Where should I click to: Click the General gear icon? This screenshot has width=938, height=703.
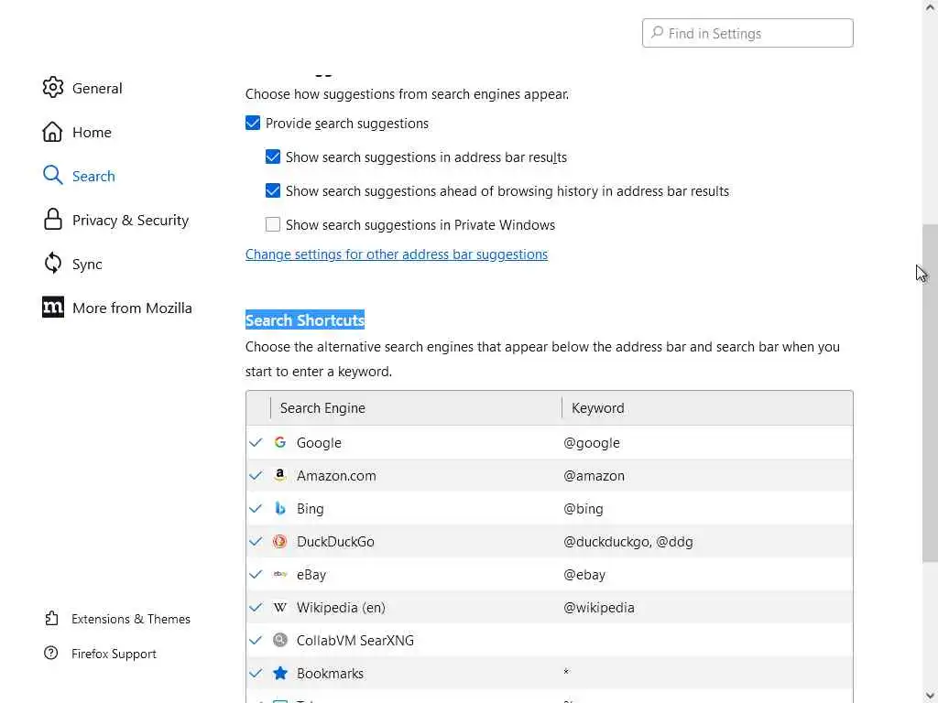tap(53, 88)
